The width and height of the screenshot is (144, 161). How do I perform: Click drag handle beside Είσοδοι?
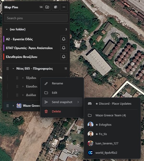point(17,86)
